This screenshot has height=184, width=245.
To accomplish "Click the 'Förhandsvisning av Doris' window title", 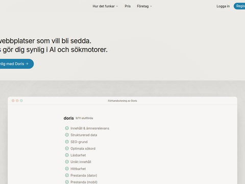I will [122, 101].
